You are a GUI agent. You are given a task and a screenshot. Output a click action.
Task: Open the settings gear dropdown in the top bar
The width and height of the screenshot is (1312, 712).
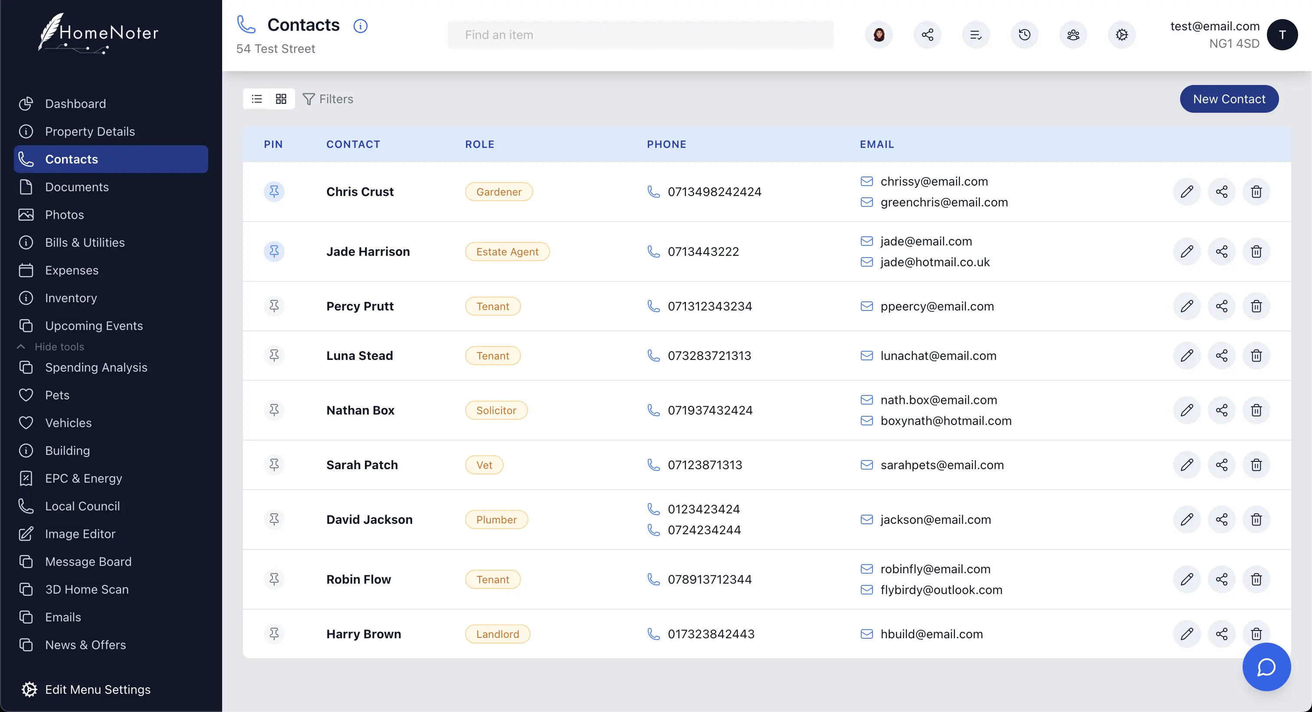(1122, 35)
